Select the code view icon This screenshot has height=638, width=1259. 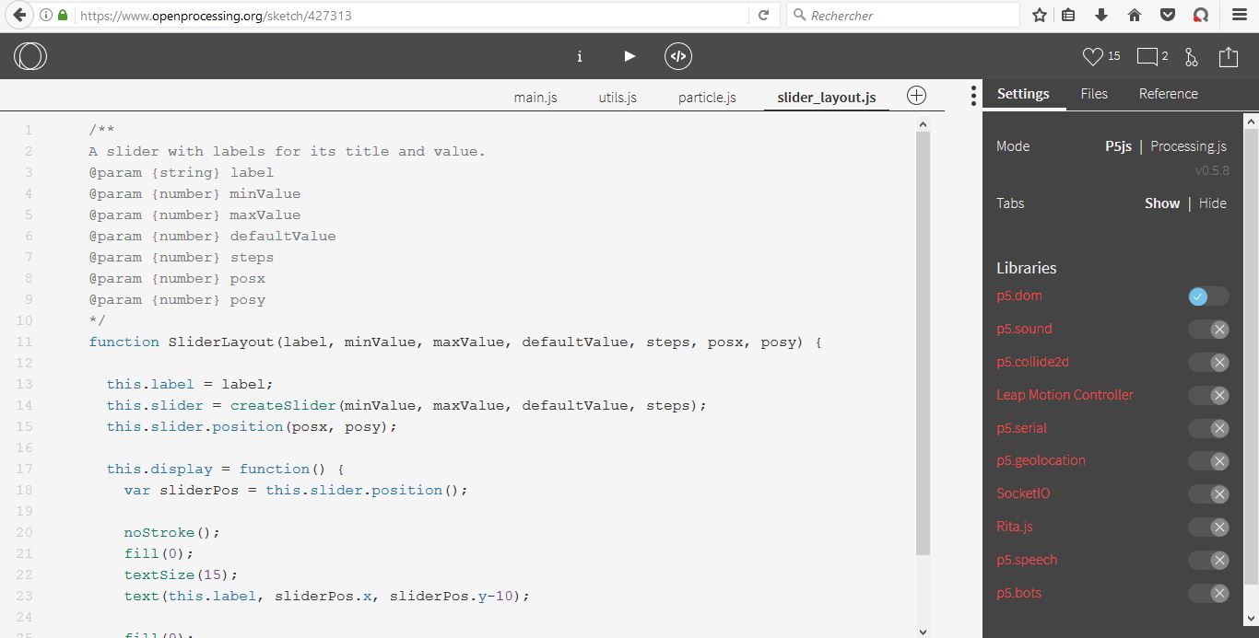coord(678,56)
